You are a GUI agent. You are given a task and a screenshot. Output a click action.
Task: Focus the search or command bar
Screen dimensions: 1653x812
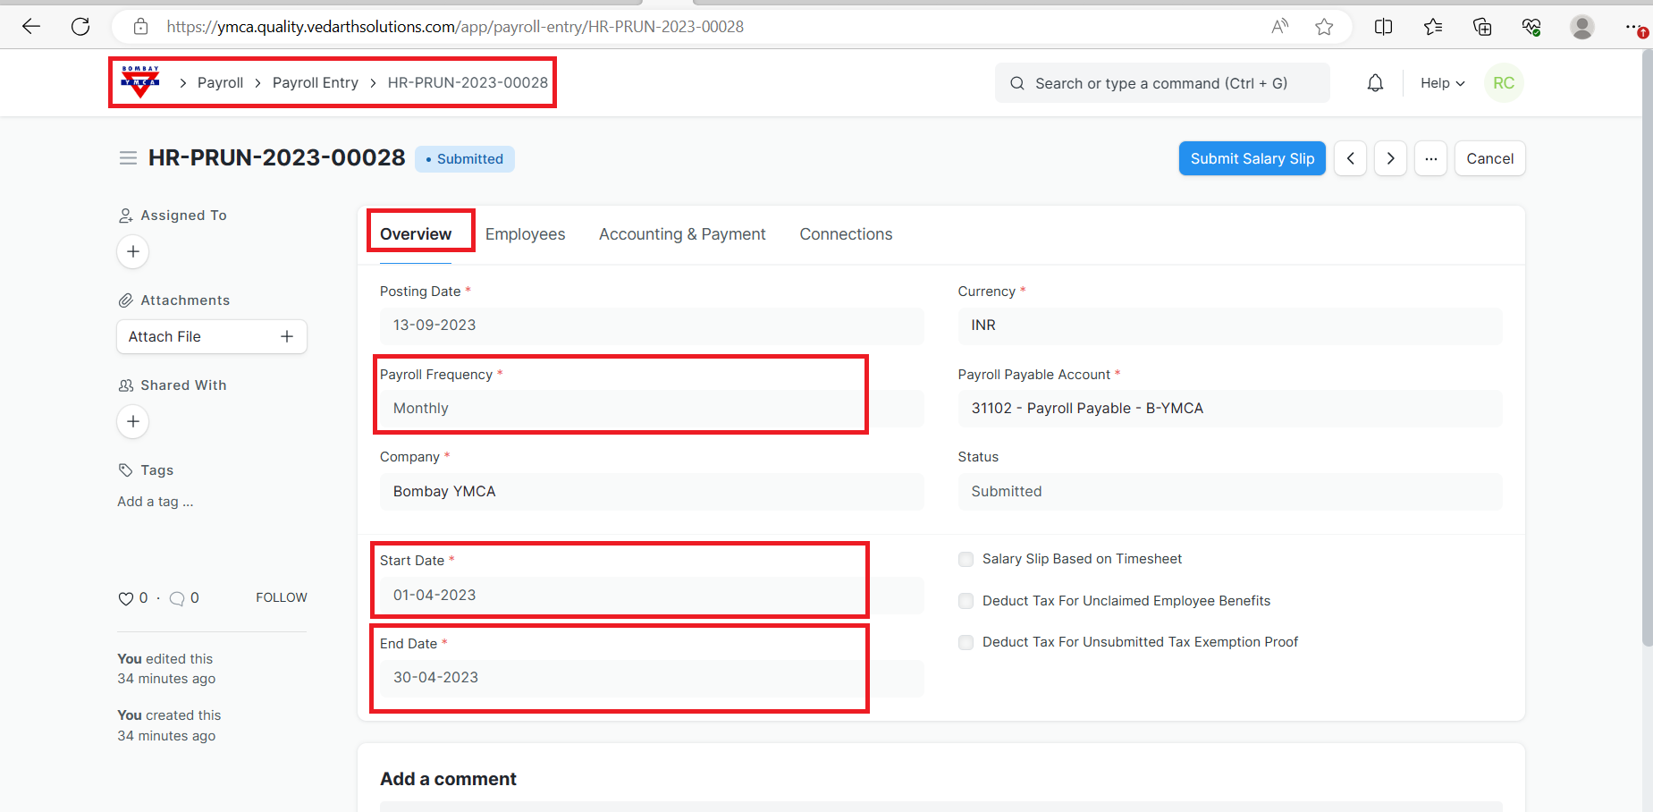[1161, 83]
